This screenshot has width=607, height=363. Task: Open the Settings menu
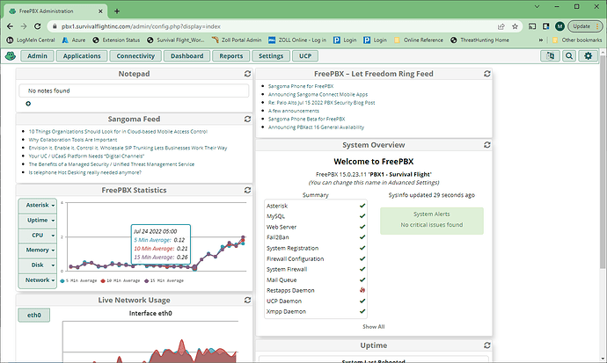point(271,56)
